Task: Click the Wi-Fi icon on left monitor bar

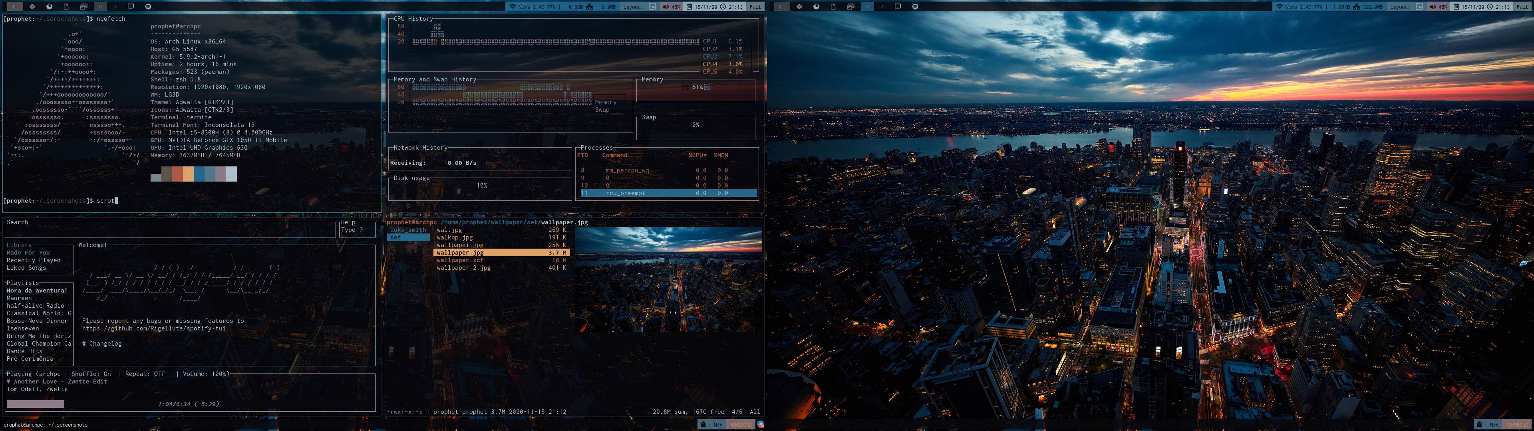Action: pyautogui.click(x=512, y=6)
